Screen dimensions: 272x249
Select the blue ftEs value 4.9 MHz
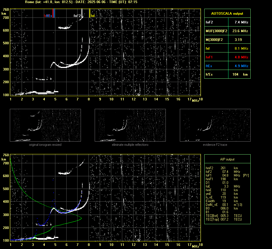tap(241, 66)
